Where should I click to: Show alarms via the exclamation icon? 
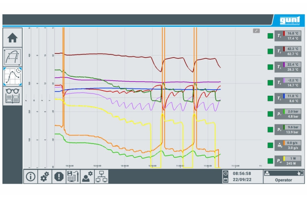(x=59, y=176)
